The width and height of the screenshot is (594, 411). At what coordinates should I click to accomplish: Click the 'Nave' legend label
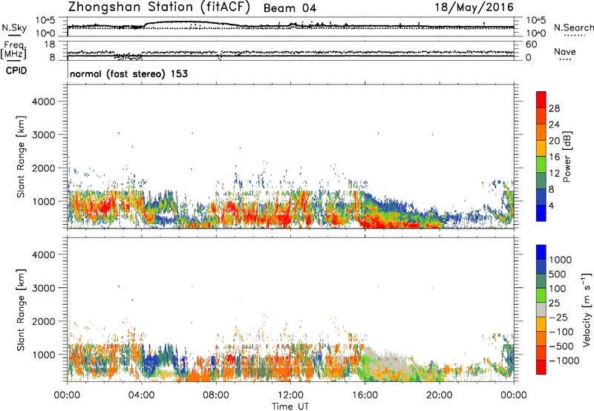point(565,52)
